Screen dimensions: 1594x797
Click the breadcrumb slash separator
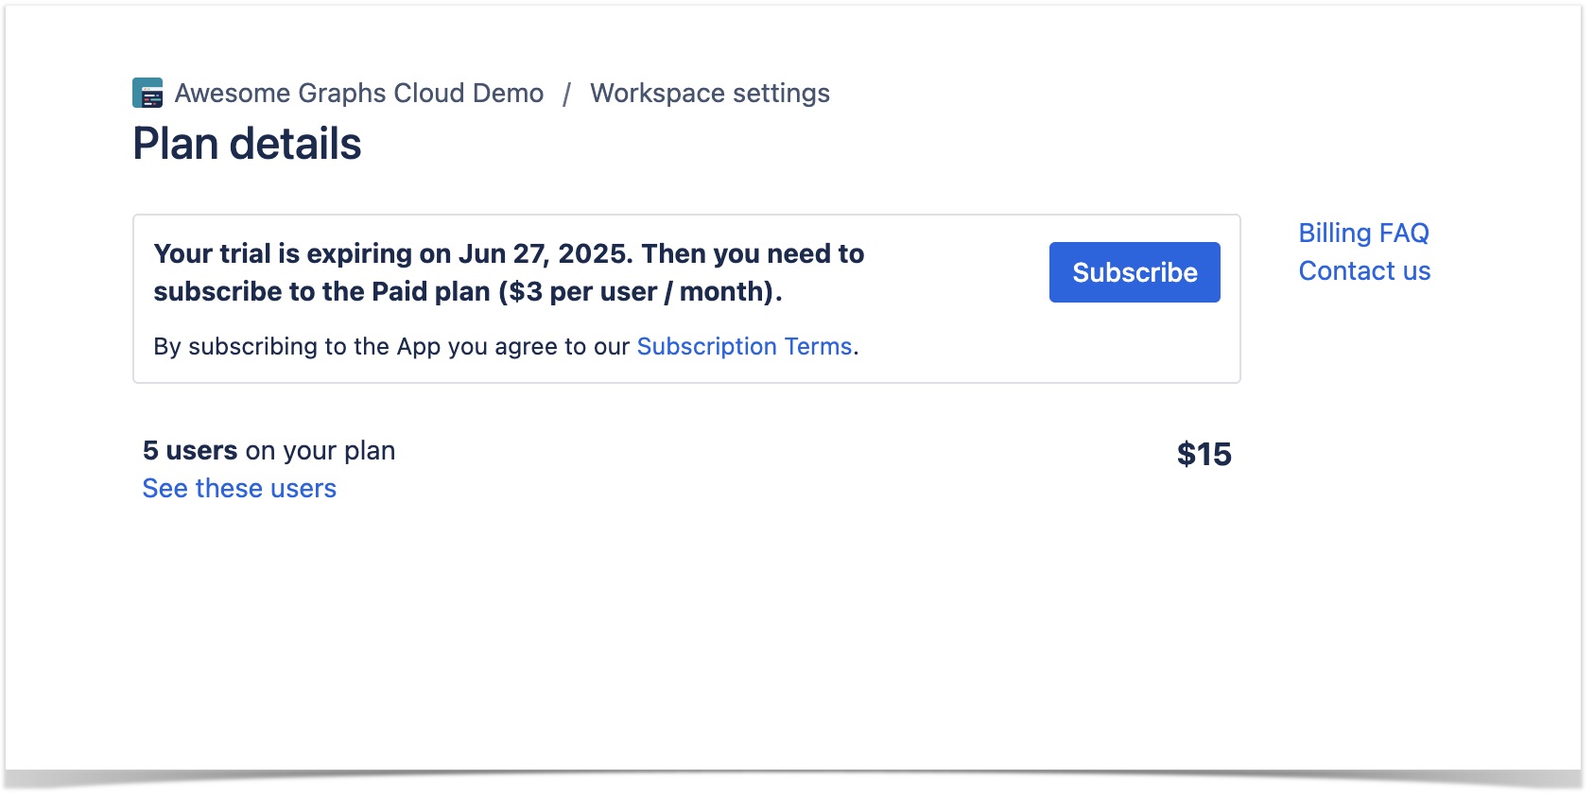566,94
